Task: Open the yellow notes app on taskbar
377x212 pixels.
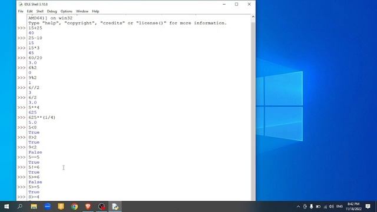Action: [x=61, y=207]
